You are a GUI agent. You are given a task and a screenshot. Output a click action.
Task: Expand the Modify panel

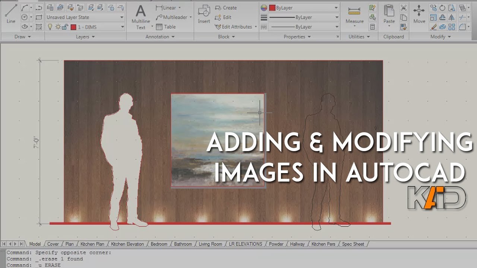441,36
